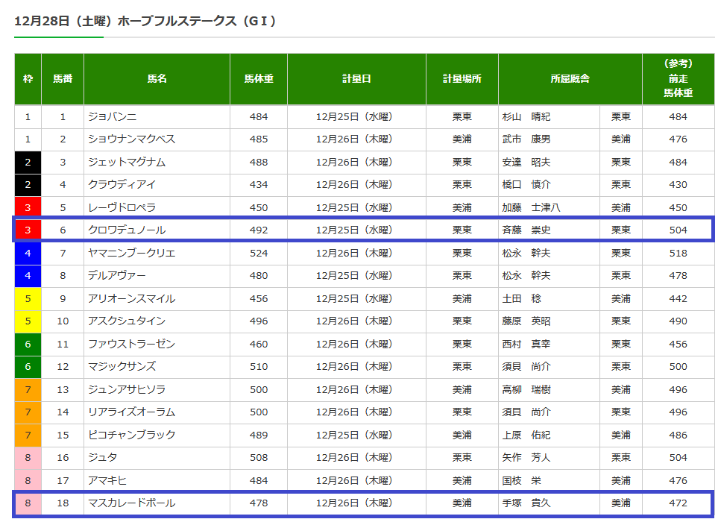The image size is (721, 522).
Task: Click trainer name 高柳 瑞樹
Action: point(526,390)
